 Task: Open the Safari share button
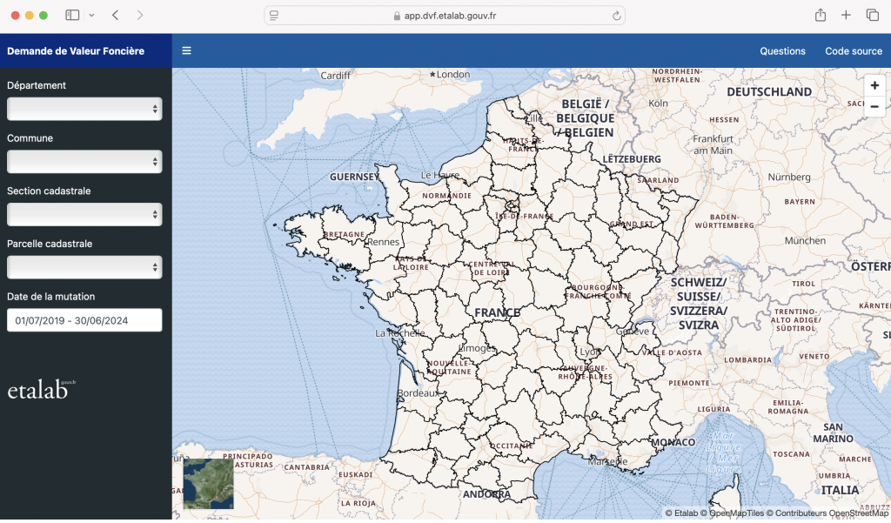coord(820,16)
